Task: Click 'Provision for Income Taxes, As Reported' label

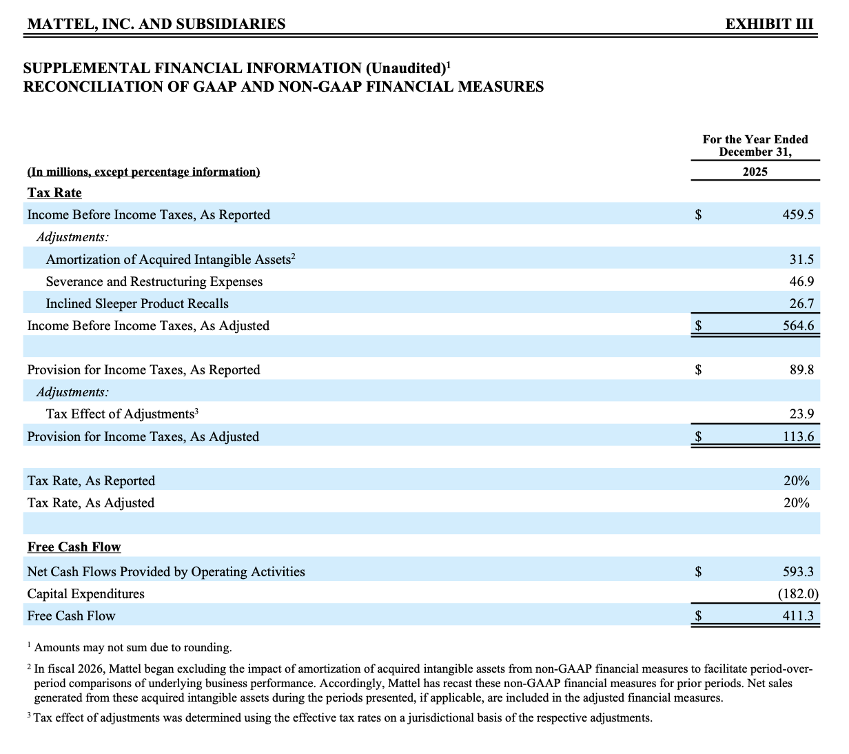Action: coord(143,370)
